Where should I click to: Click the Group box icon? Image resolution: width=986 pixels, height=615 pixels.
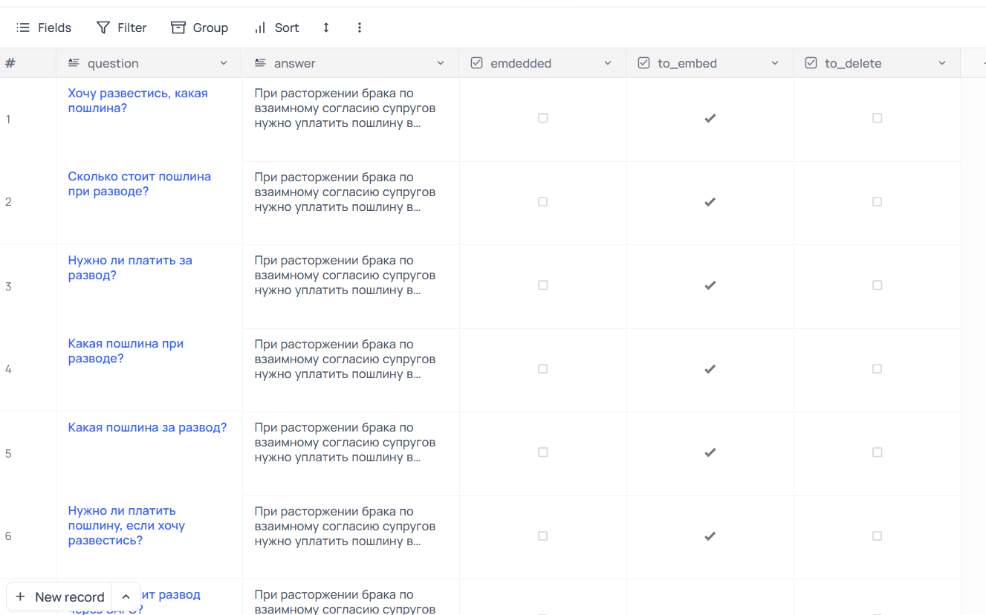(178, 27)
